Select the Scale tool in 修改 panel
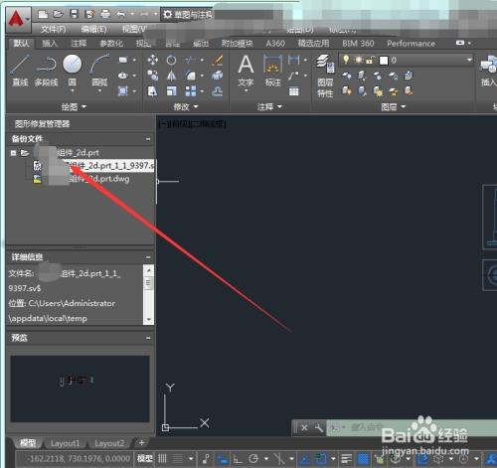The height and width of the screenshot is (468, 497). 171,91
